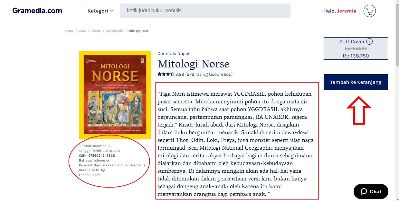Click the Bahasa: Indonesia text
The height and width of the screenshot is (201, 399).
point(94,161)
